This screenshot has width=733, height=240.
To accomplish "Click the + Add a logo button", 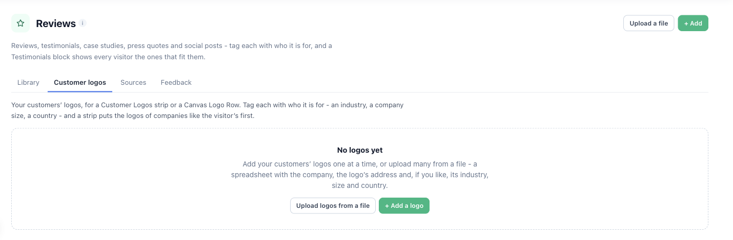I will tap(404, 206).
